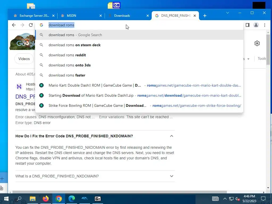Click the Google doodle logo
The width and height of the screenshot is (272, 204).
click(22, 42)
